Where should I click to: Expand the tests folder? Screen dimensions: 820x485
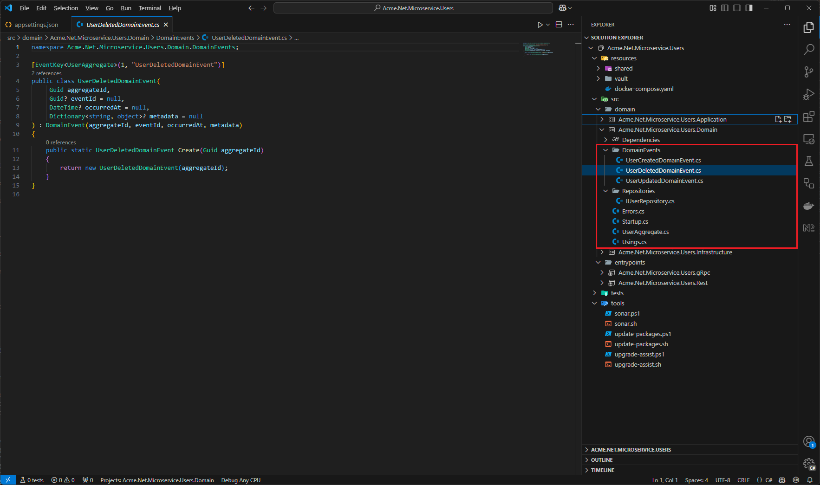click(x=594, y=293)
